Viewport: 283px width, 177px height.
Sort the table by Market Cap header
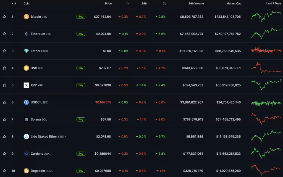click(234, 4)
